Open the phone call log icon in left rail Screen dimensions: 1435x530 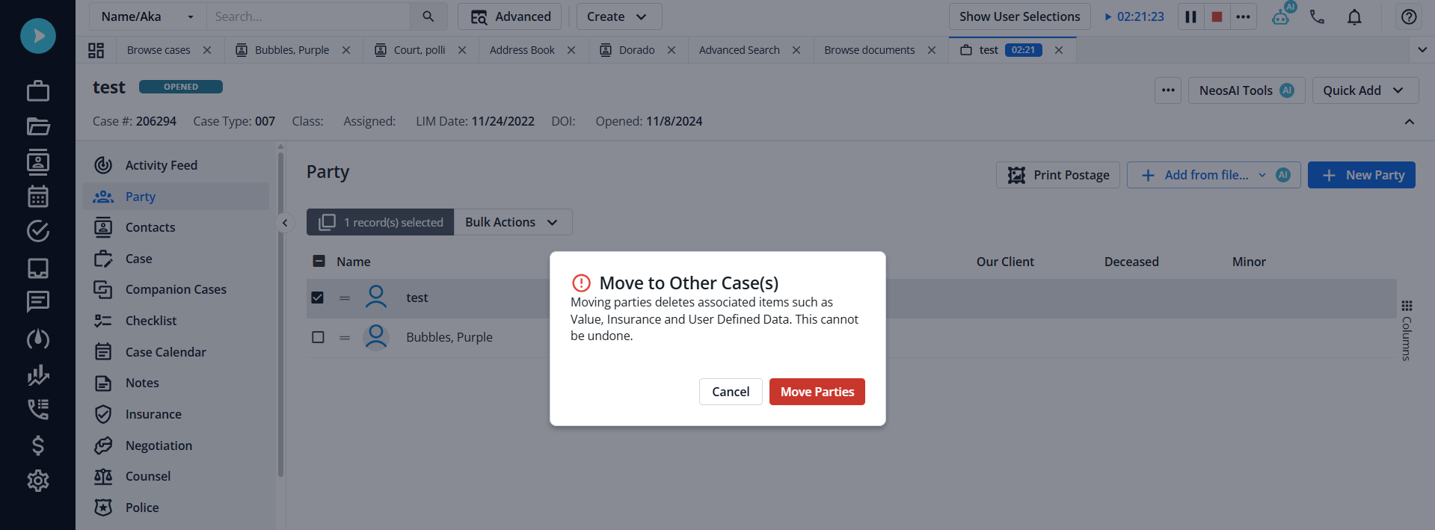38,409
